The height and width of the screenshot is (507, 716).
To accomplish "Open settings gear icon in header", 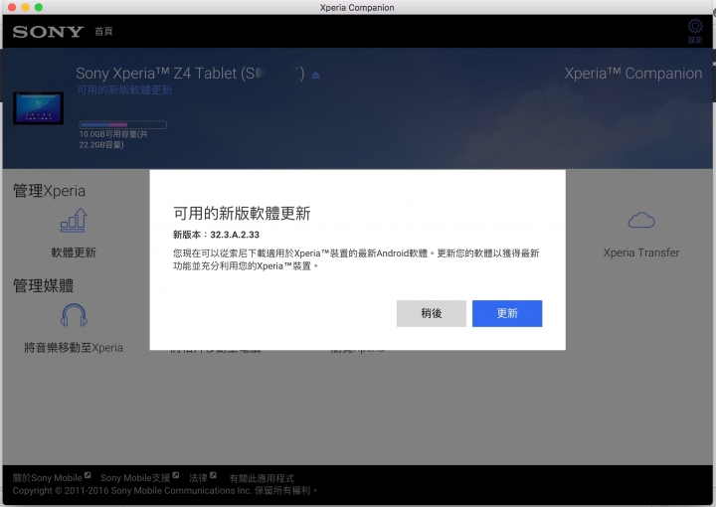I will pyautogui.click(x=695, y=27).
